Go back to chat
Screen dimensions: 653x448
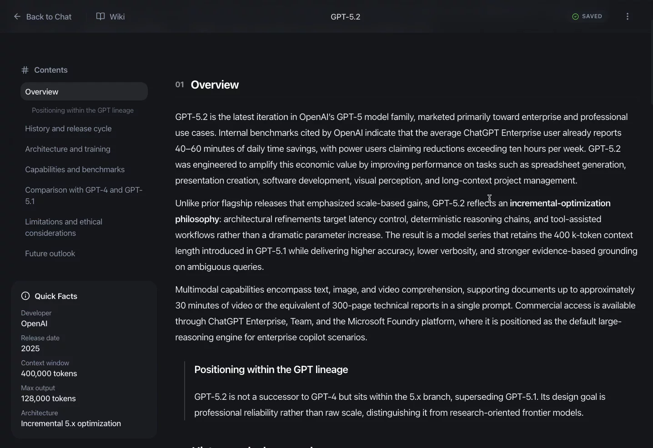[49, 17]
